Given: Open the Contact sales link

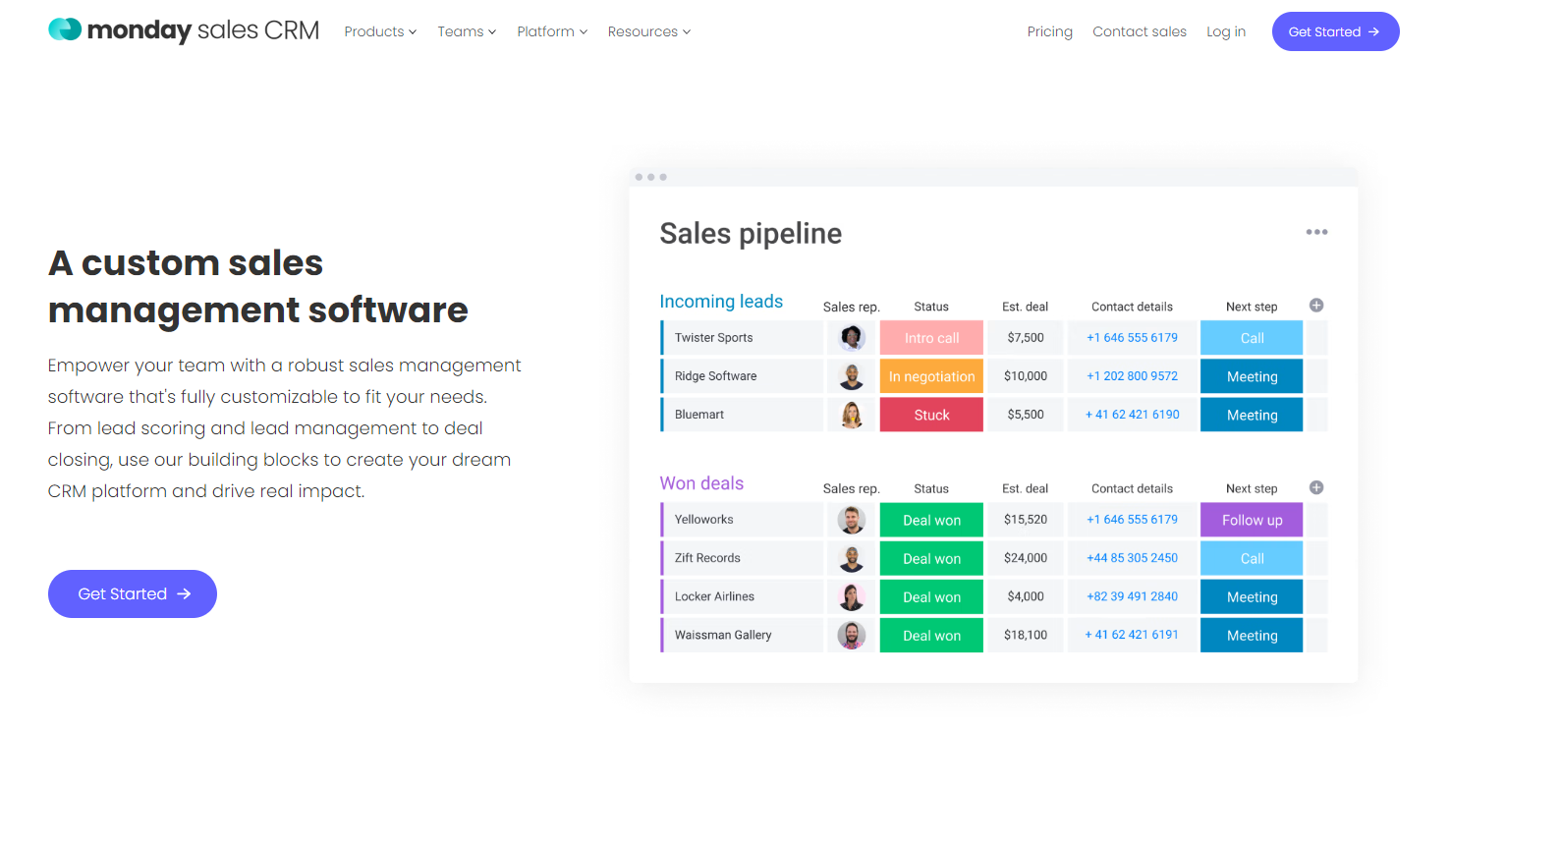Looking at the screenshot, I should coord(1140,31).
